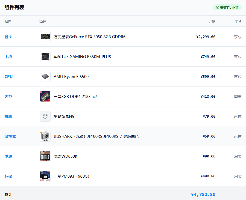The image size is (246, 200).
Task: Click the ¥2,299.00 graphics card price
Action: click(x=206, y=37)
